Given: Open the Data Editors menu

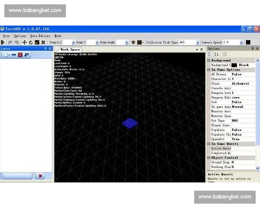Looking at the screenshot, I should (x=40, y=36).
